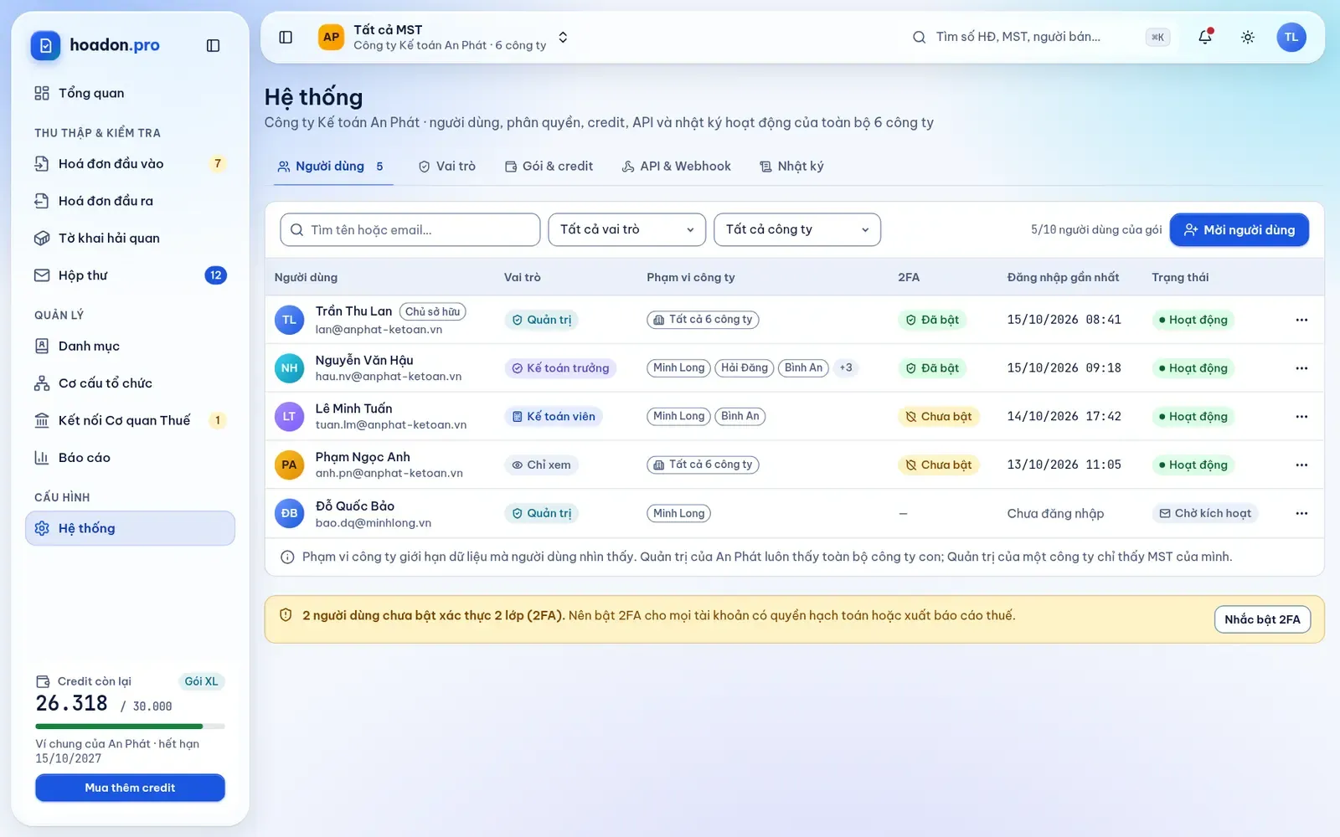Expand the +3 more companies chip
Image resolution: width=1340 pixels, height=837 pixels.
[846, 368]
